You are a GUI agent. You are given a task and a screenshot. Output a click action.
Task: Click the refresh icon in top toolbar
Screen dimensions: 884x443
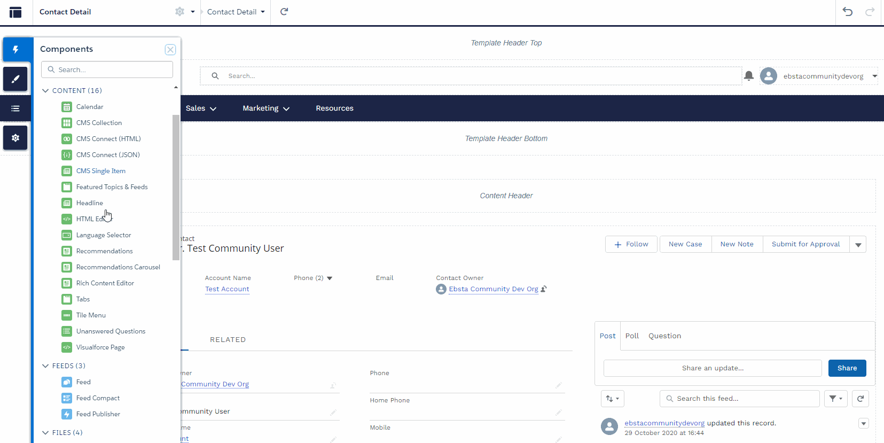pos(284,12)
